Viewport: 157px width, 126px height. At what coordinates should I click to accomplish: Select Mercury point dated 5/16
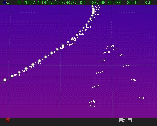point(130,81)
